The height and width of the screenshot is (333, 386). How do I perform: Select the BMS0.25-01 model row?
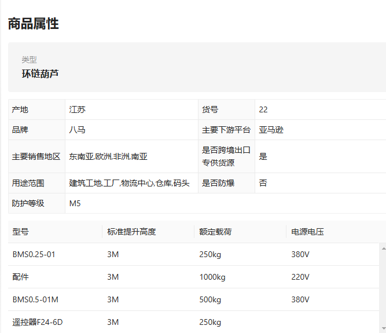pos(193,254)
